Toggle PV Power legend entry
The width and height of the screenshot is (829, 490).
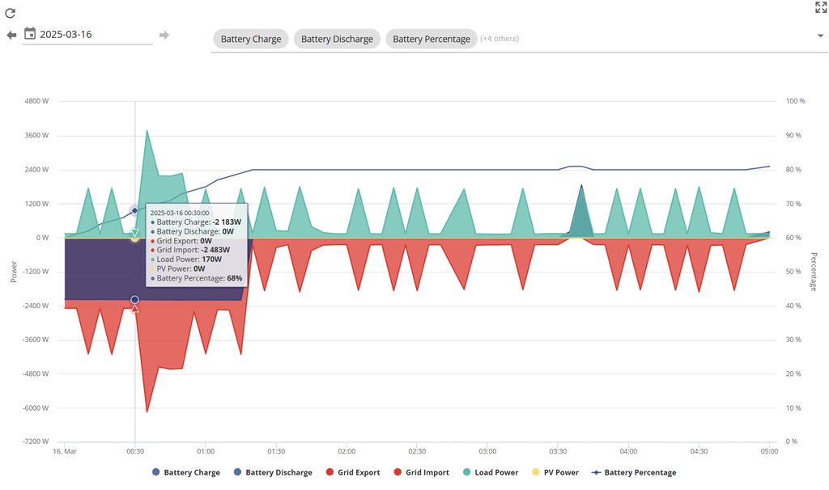[x=555, y=472]
